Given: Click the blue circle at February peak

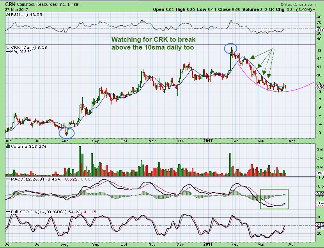Looking at the screenshot, I should (231, 48).
